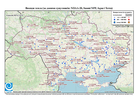Viewport: 138px width, 98px height.
Task: Click the 0,3 — 199 MW legend label
Action: coord(122,17)
